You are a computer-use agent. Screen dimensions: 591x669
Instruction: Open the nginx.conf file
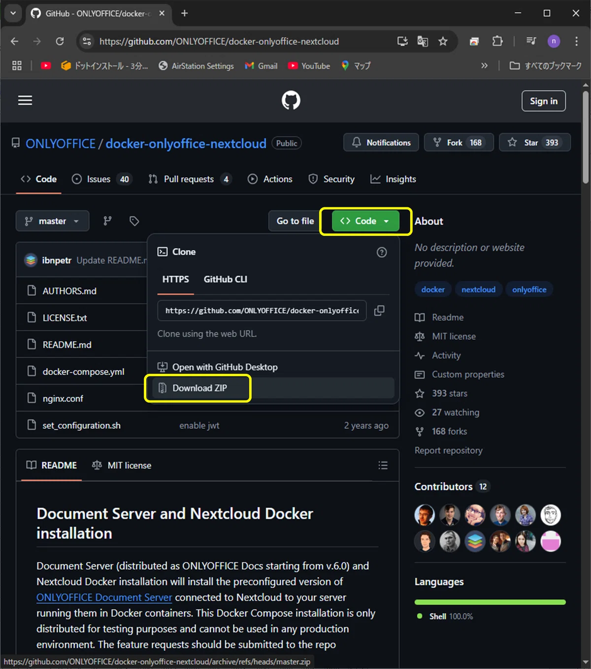coord(63,399)
